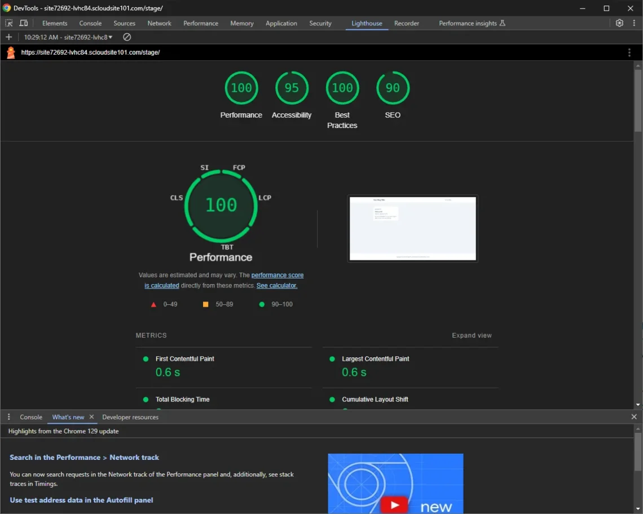Click the Lighthouse logo beside the report URL
The height and width of the screenshot is (514, 643).
[10, 52]
